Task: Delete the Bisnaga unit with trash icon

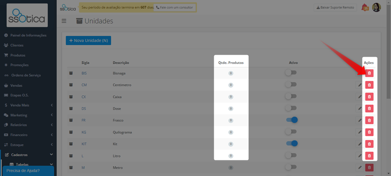Action: point(369,73)
